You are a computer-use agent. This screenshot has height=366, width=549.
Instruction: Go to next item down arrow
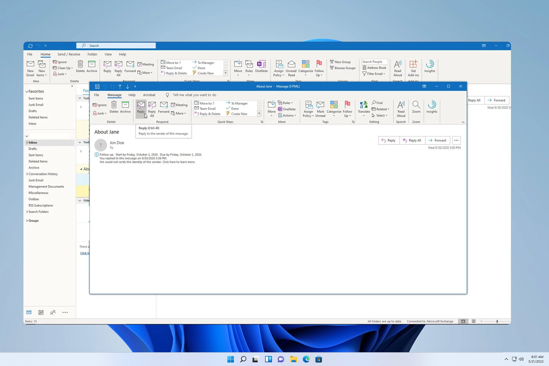pyautogui.click(x=128, y=86)
